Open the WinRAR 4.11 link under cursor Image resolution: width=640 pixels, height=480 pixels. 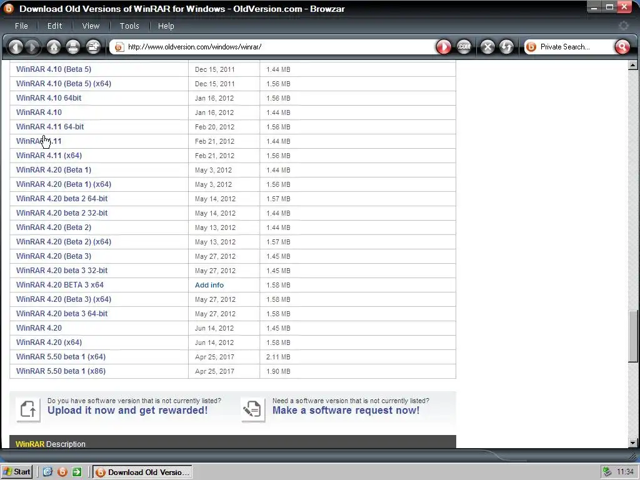click(x=39, y=141)
